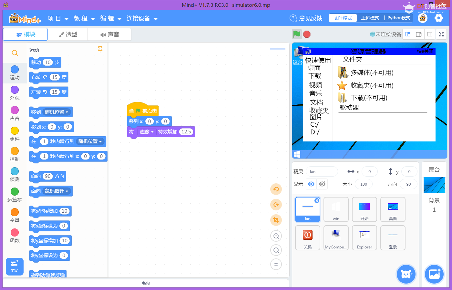Click the undo button on workspace
The image size is (452, 290).
point(276,189)
